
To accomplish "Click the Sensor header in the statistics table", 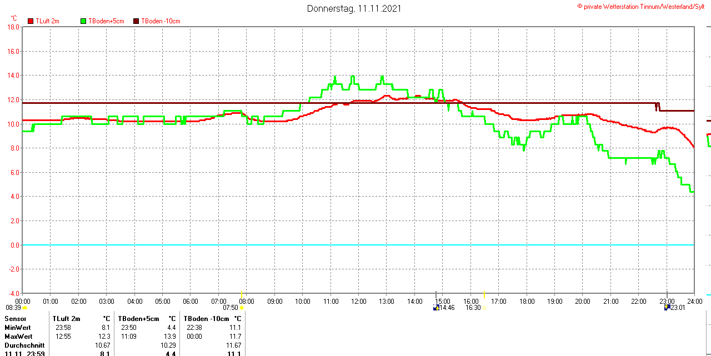I will (x=15, y=319).
